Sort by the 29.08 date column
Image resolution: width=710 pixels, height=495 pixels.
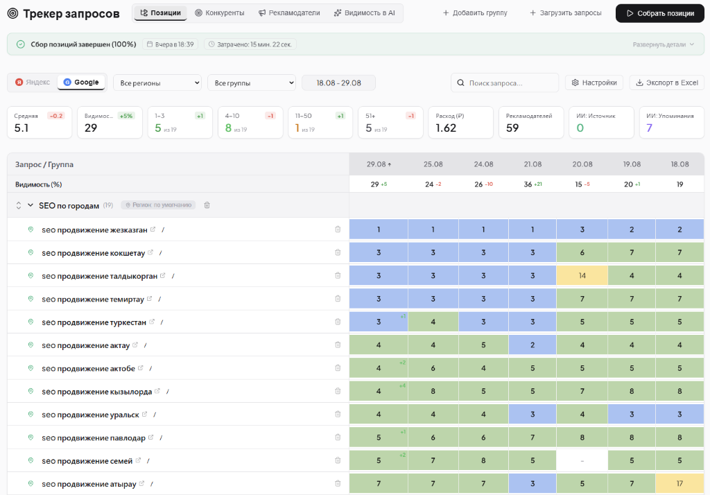pos(379,164)
